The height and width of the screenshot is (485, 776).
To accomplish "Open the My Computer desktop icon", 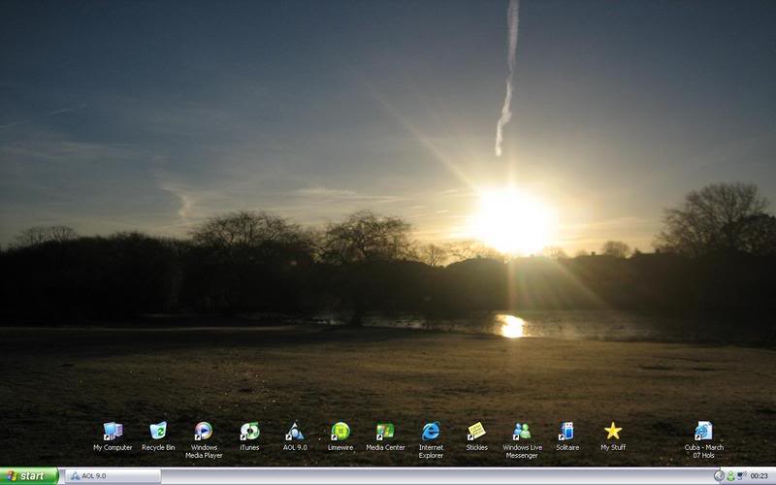I will (113, 432).
